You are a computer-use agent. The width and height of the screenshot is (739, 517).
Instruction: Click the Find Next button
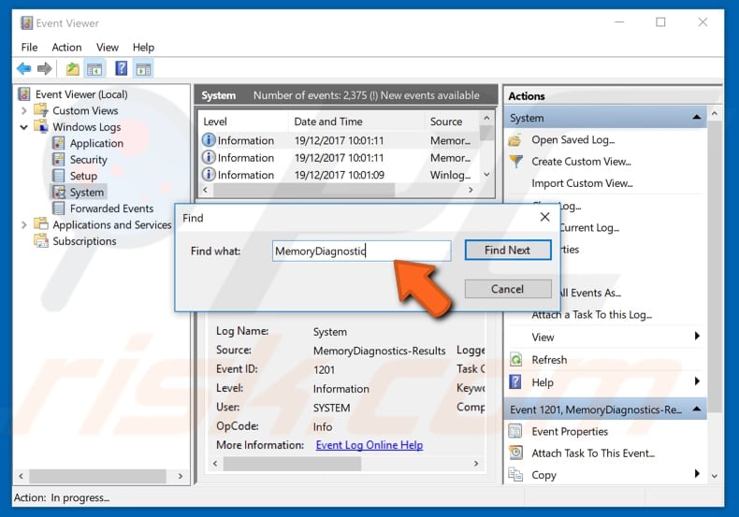pos(508,250)
